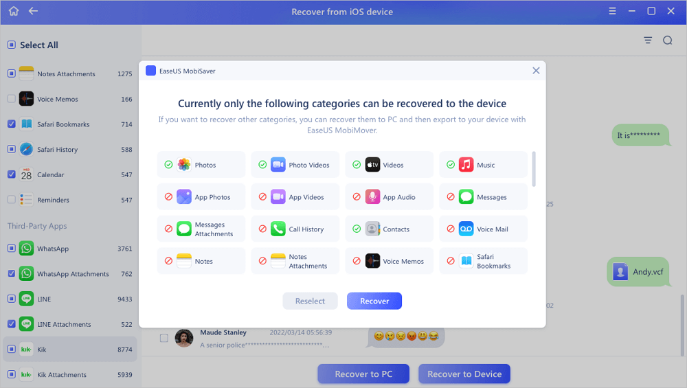Click the Notes icon in dialog
Image resolution: width=687 pixels, height=388 pixels.
(x=184, y=260)
